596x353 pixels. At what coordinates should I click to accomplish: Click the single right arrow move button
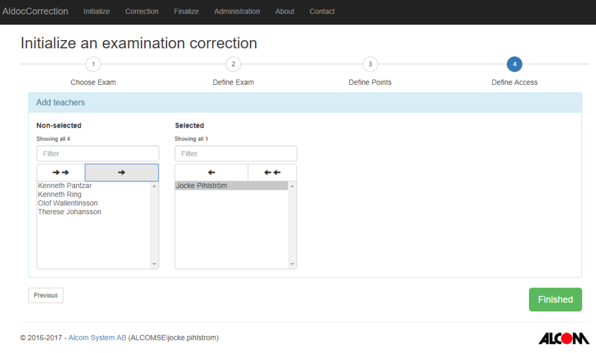122,172
